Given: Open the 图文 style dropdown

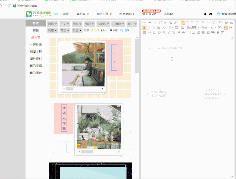Looking at the screenshot, I should point(77,24).
